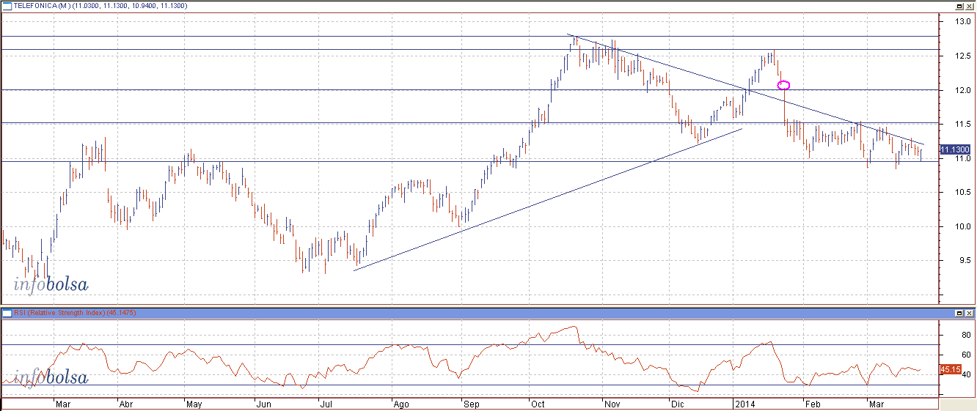Click the May month label
This screenshot has width=977, height=411.
coord(194,404)
